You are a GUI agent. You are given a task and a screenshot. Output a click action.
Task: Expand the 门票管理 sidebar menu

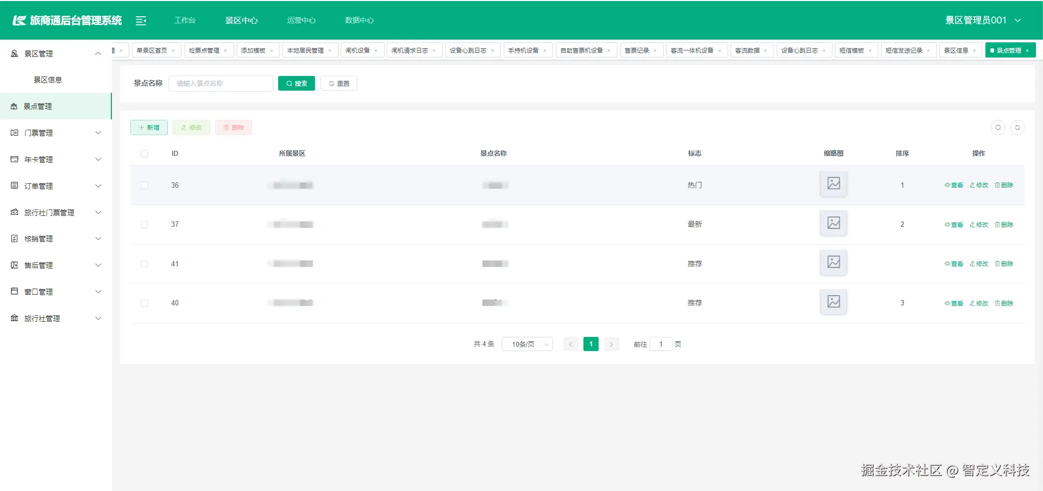click(x=56, y=133)
